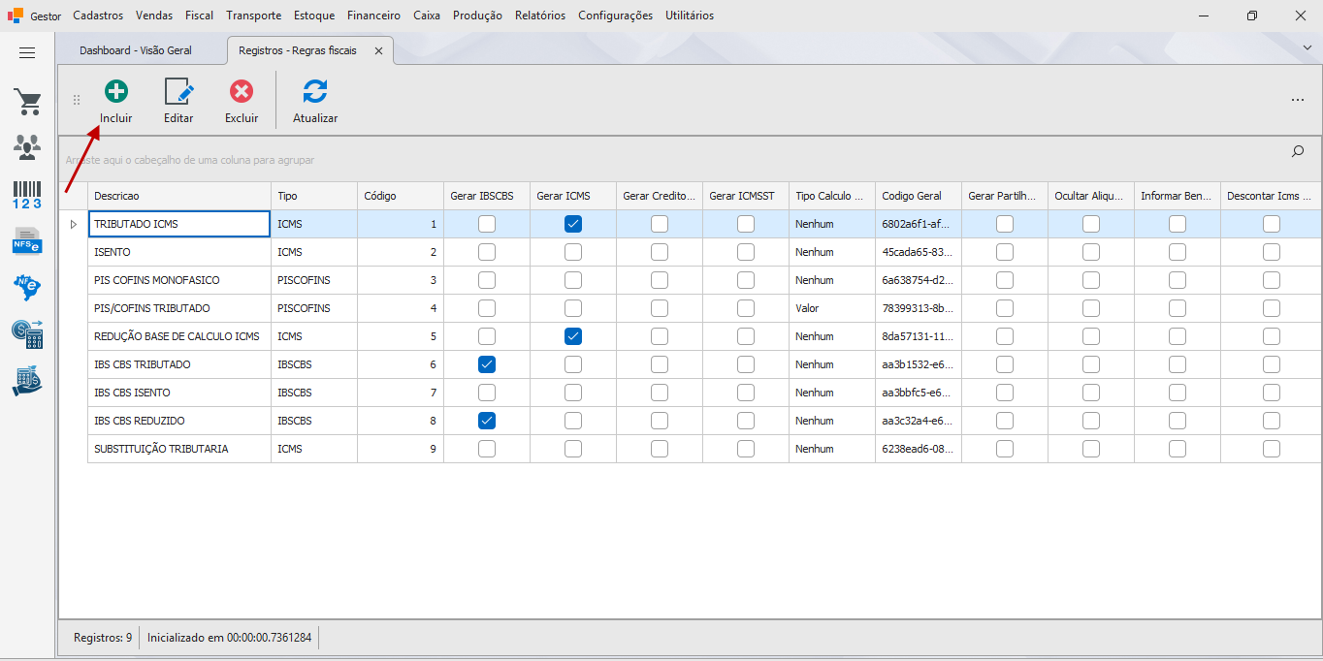Open the dollar coin calculator sidebar icon
This screenshot has height=661, width=1323.
[27, 334]
